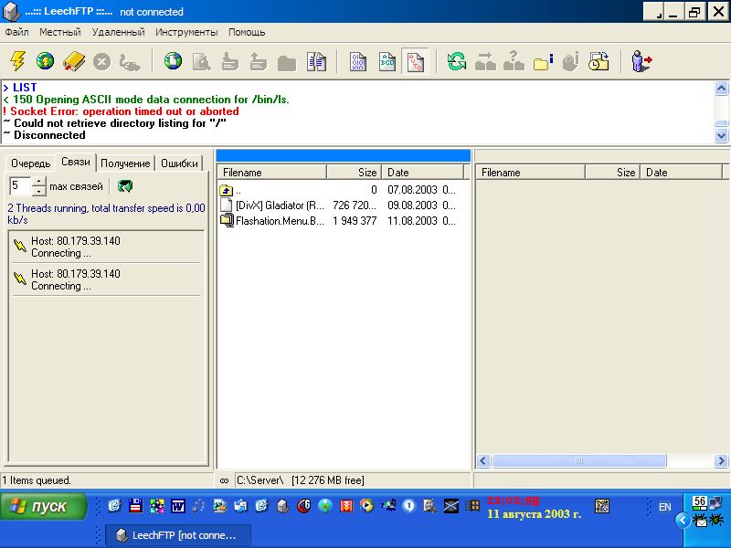This screenshot has height=548, width=731.
Task: Click the exit icon at toolbar end
Action: [x=641, y=61]
